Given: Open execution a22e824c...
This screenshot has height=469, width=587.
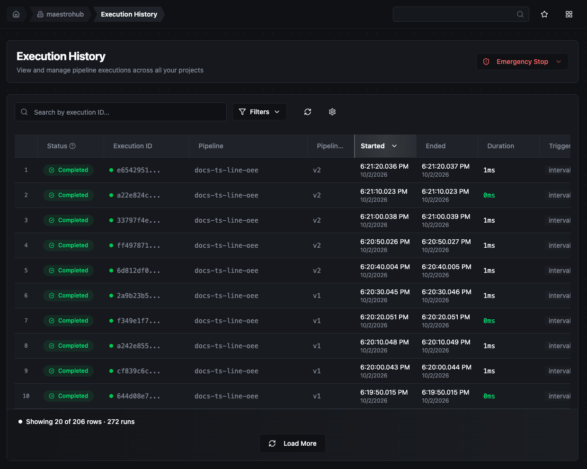Looking at the screenshot, I should 138,195.
